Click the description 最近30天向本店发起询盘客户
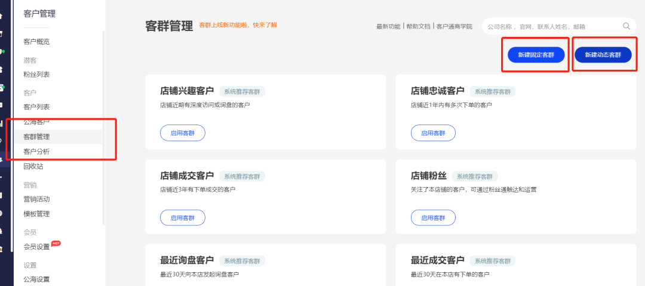 pyautogui.click(x=199, y=274)
